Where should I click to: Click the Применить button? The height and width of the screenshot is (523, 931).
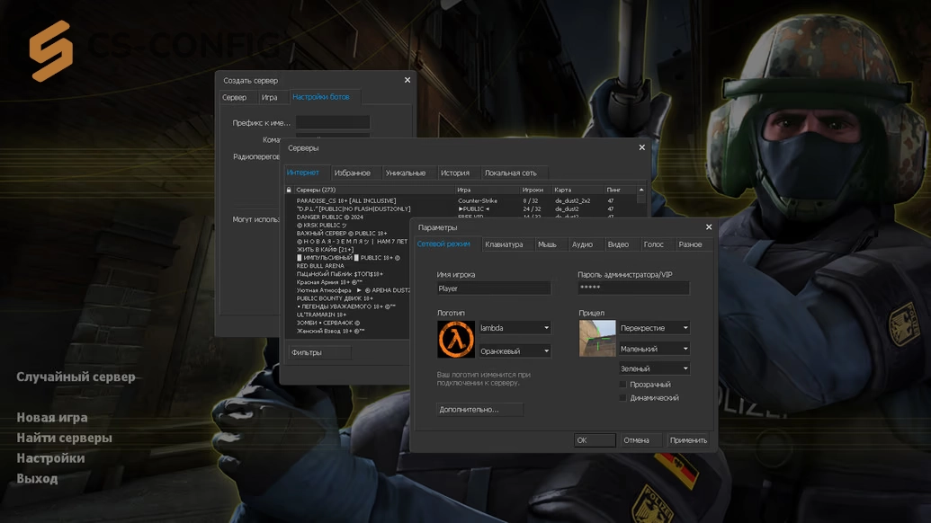coord(688,440)
